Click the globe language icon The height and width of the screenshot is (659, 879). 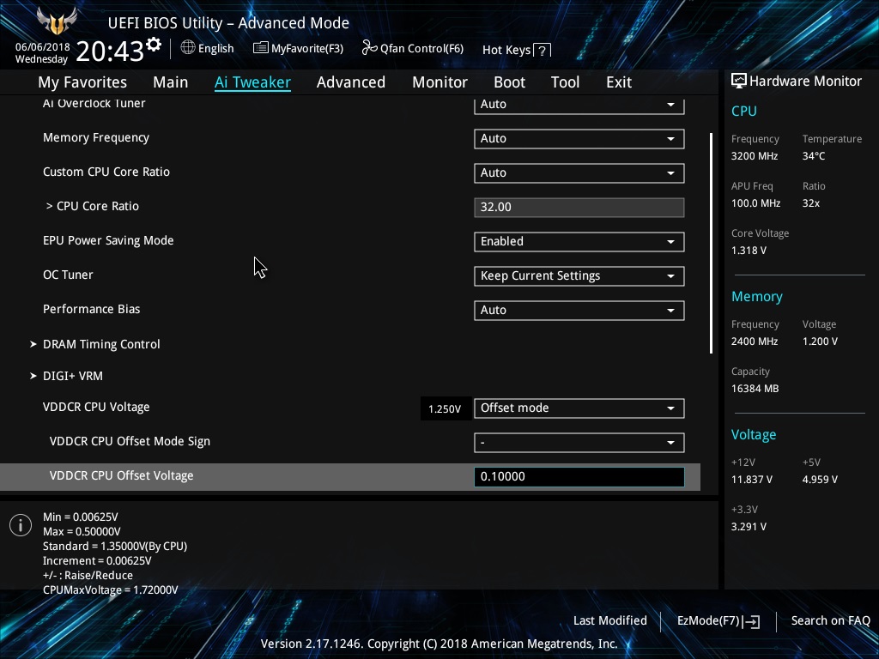188,48
